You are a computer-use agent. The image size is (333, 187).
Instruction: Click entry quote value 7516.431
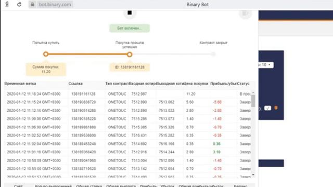coord(139,135)
